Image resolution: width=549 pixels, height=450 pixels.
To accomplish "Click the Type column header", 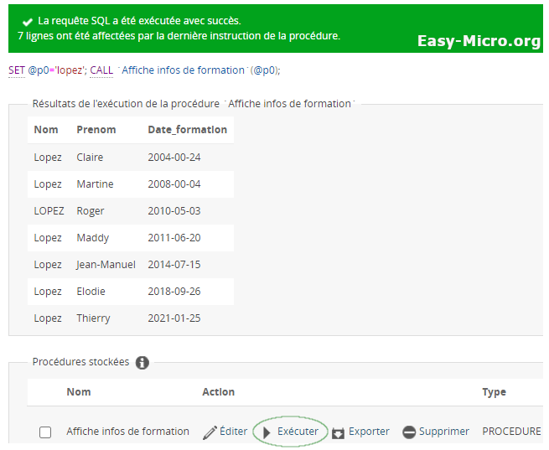I will point(494,392).
